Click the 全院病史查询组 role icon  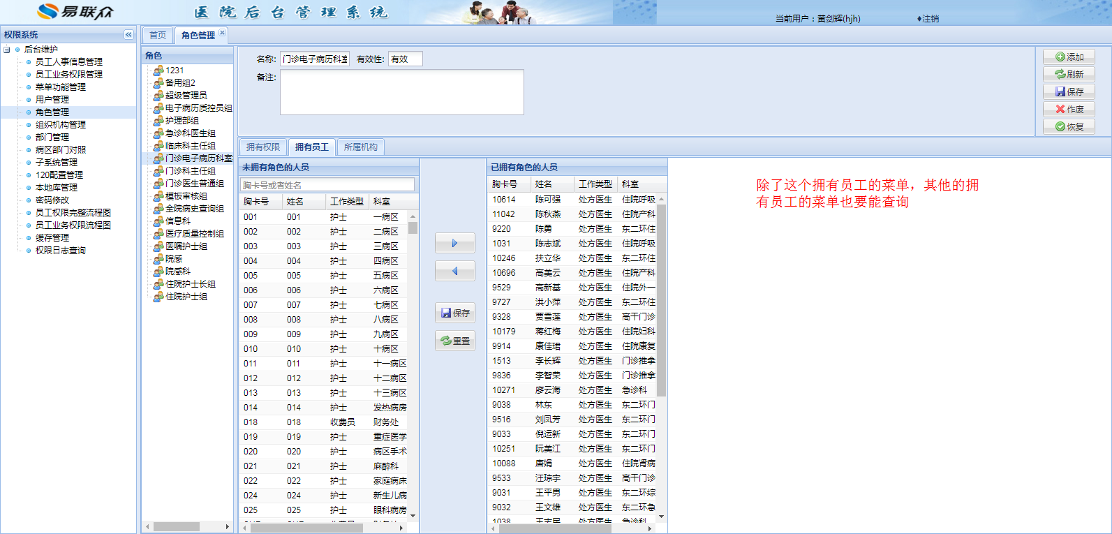coord(158,209)
